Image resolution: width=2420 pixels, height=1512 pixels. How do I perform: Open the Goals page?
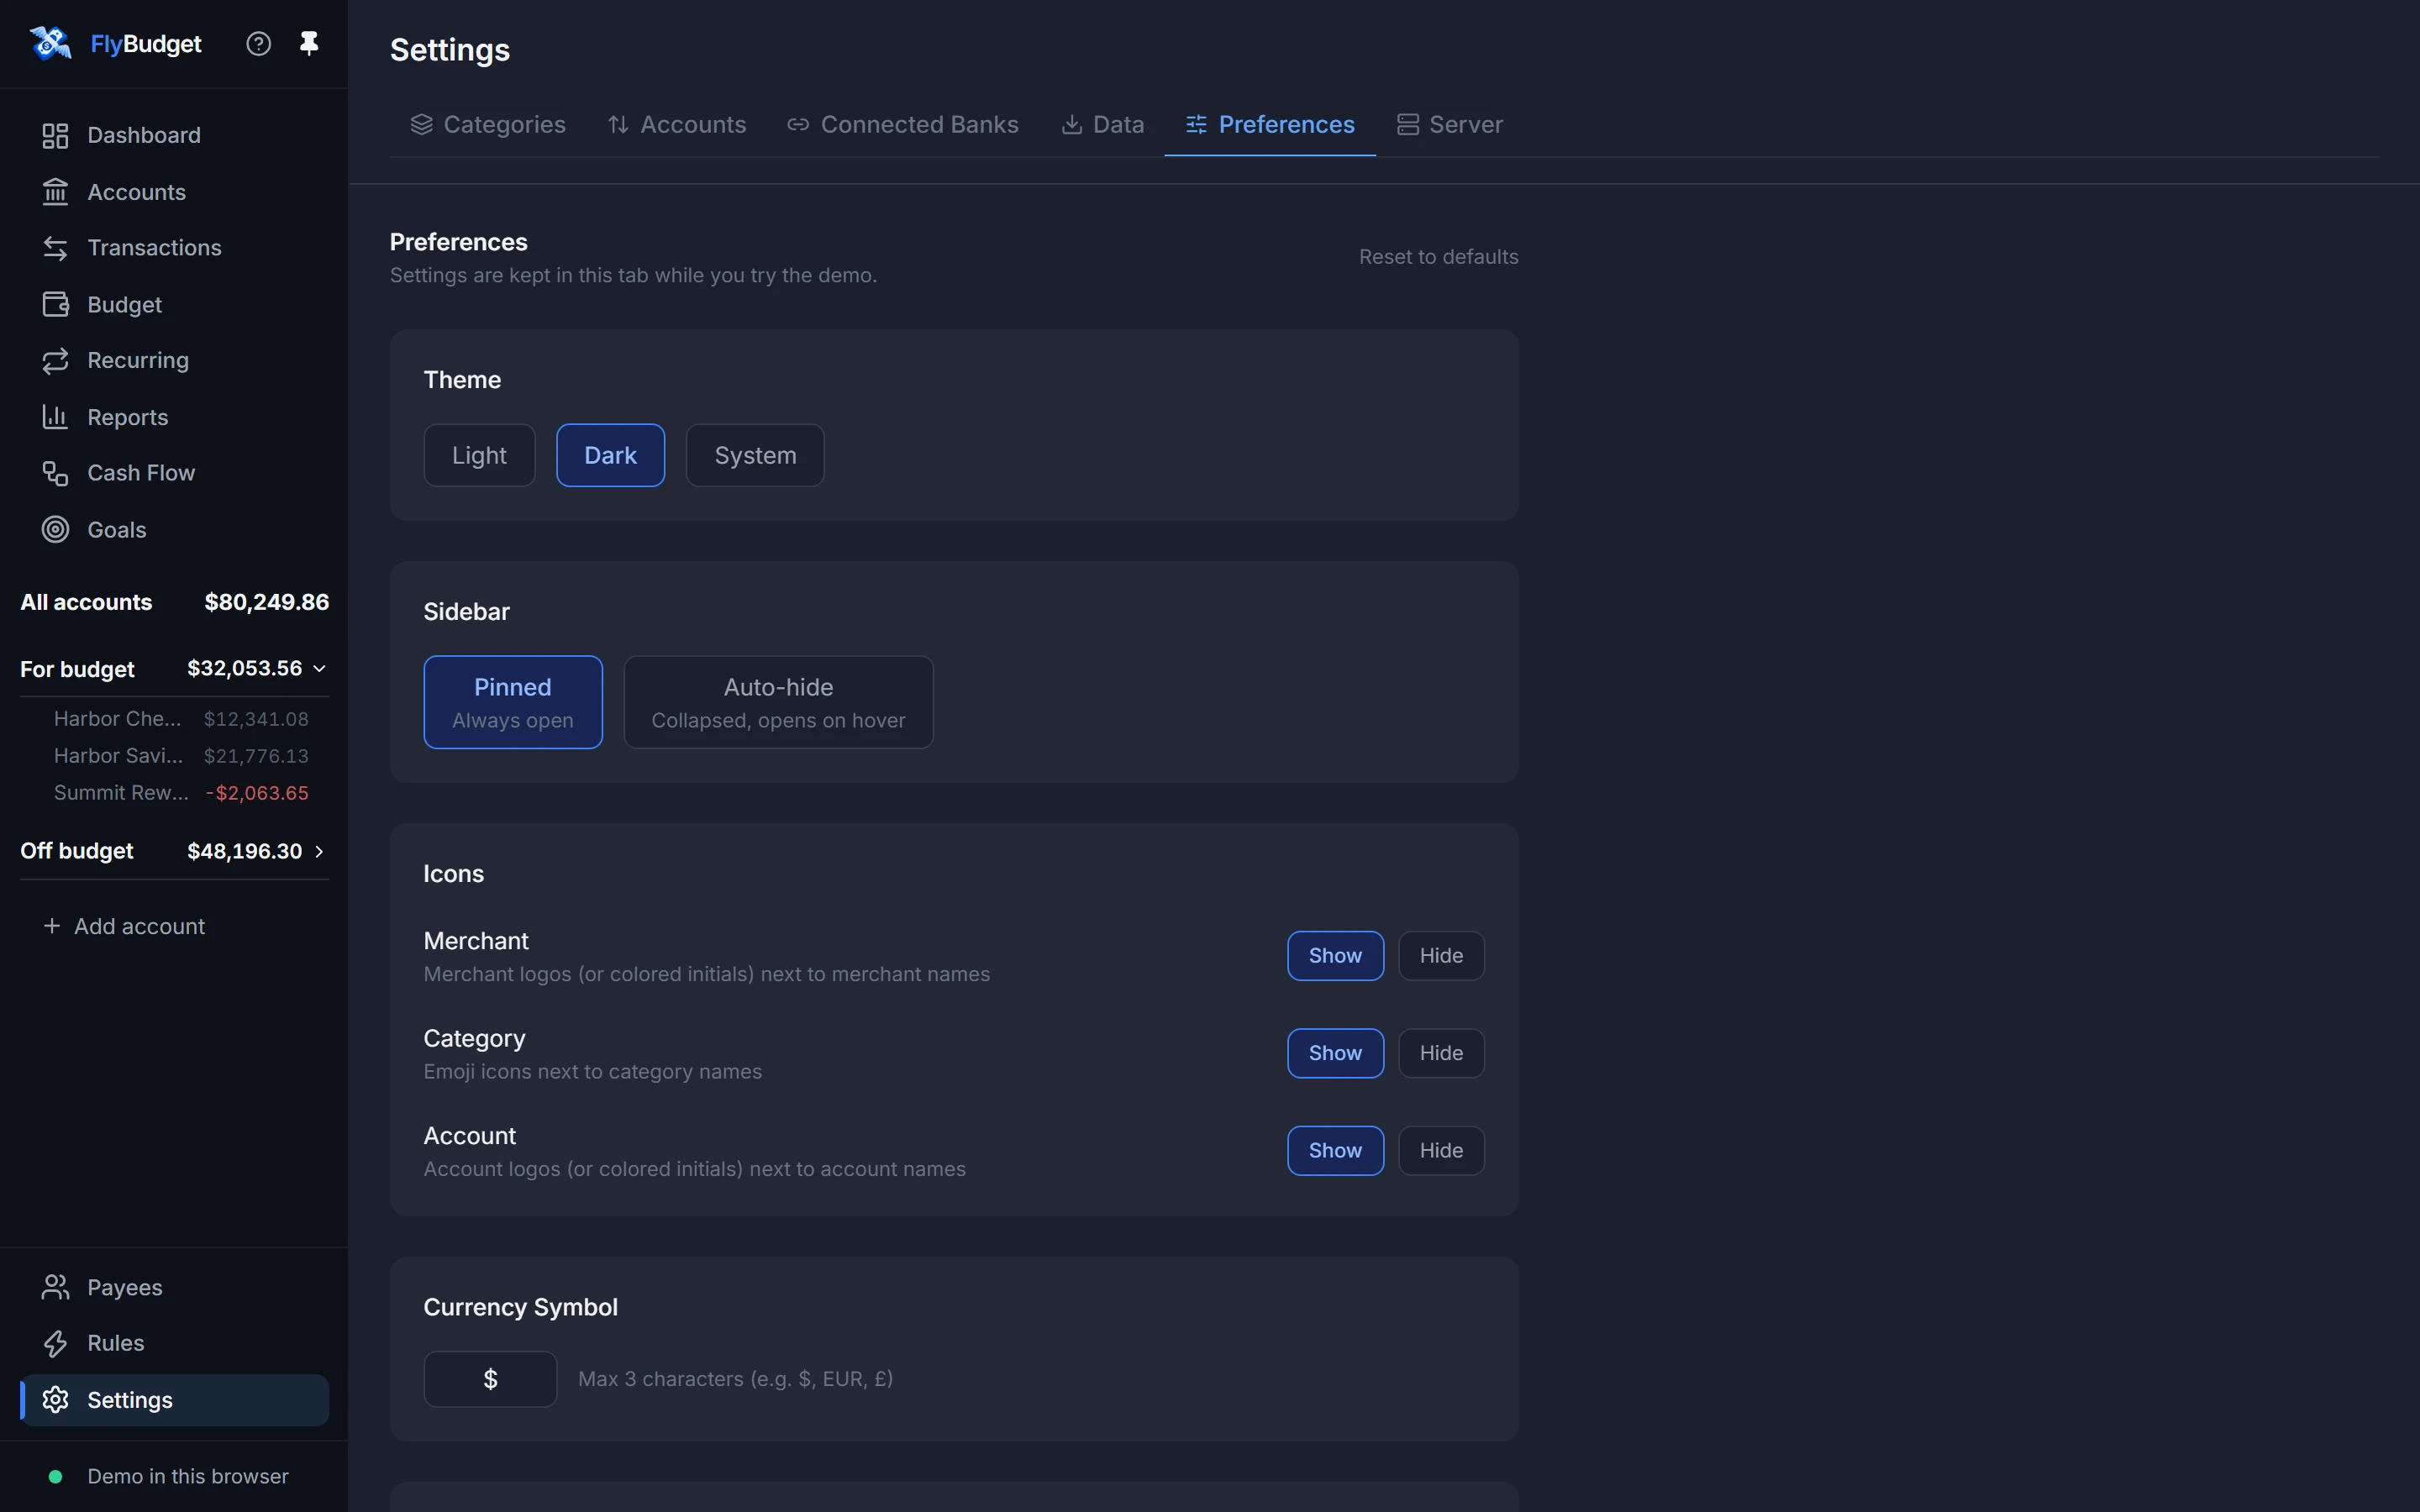[x=174, y=529]
